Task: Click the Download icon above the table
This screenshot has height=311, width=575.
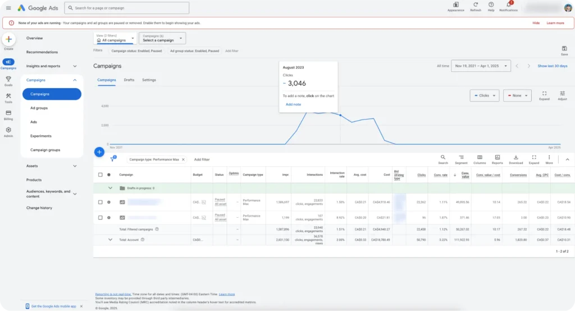Action: (515, 158)
